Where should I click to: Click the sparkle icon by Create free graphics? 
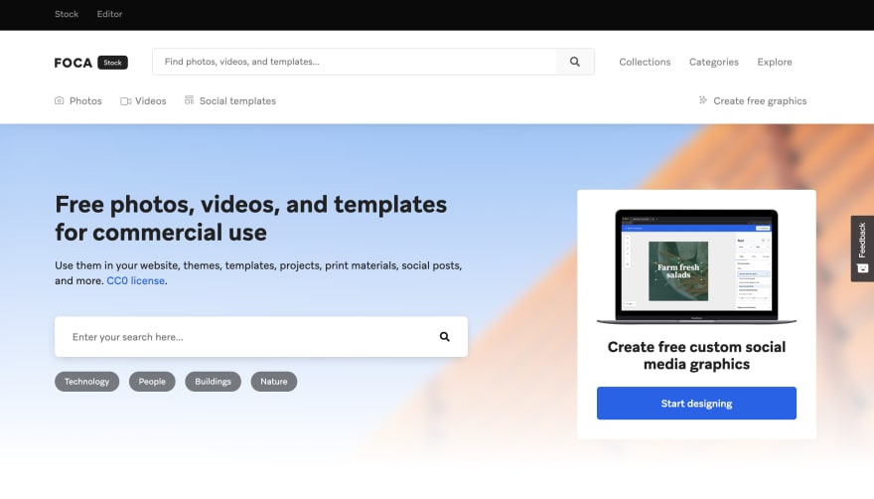pos(703,100)
